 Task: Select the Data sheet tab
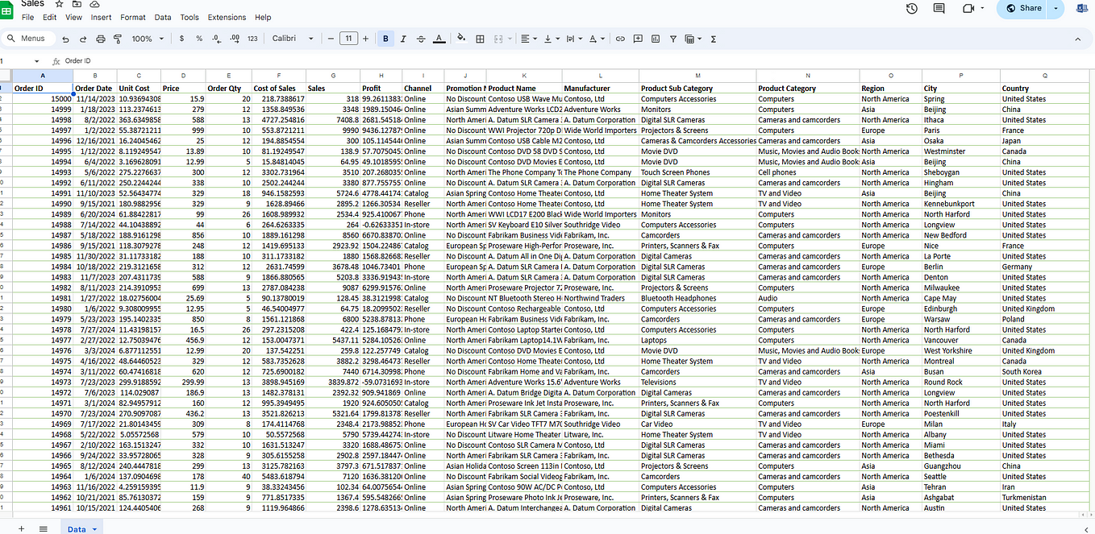click(x=77, y=528)
